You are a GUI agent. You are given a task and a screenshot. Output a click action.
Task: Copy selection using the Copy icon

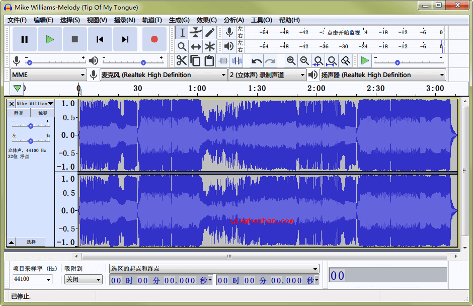click(195, 61)
